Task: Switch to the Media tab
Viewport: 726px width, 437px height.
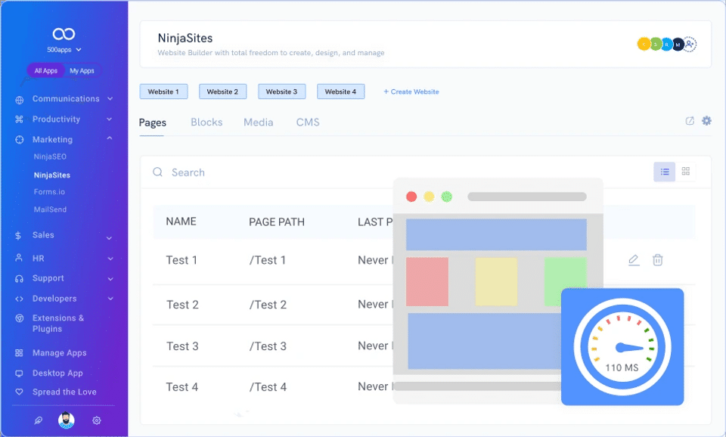Action: click(x=259, y=122)
